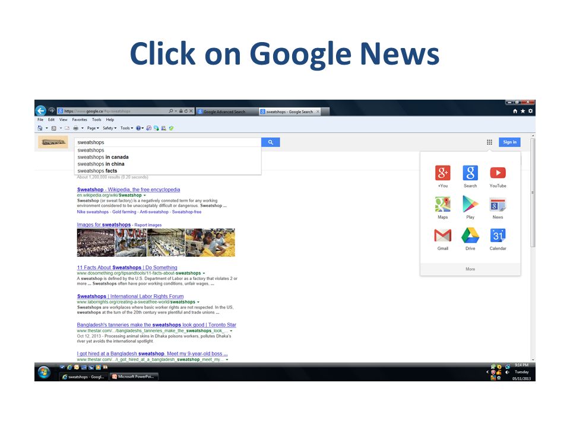
Task: Expand the dropdown arrow next to laborrights.org URL
Action: point(198,302)
